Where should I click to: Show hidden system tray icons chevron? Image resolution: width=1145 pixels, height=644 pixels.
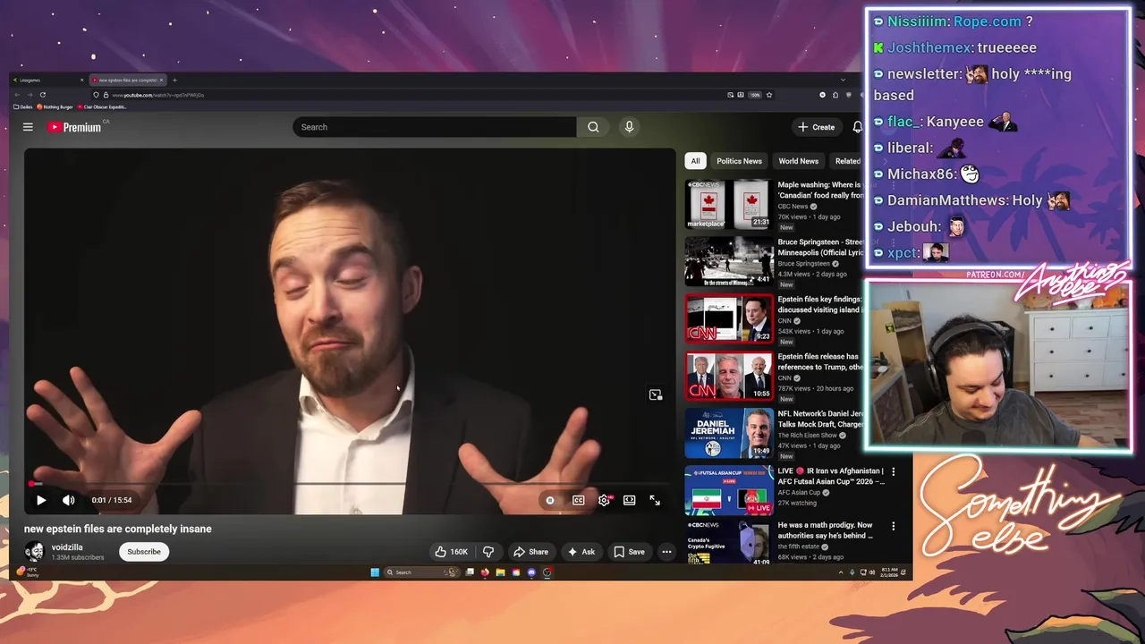click(x=840, y=572)
